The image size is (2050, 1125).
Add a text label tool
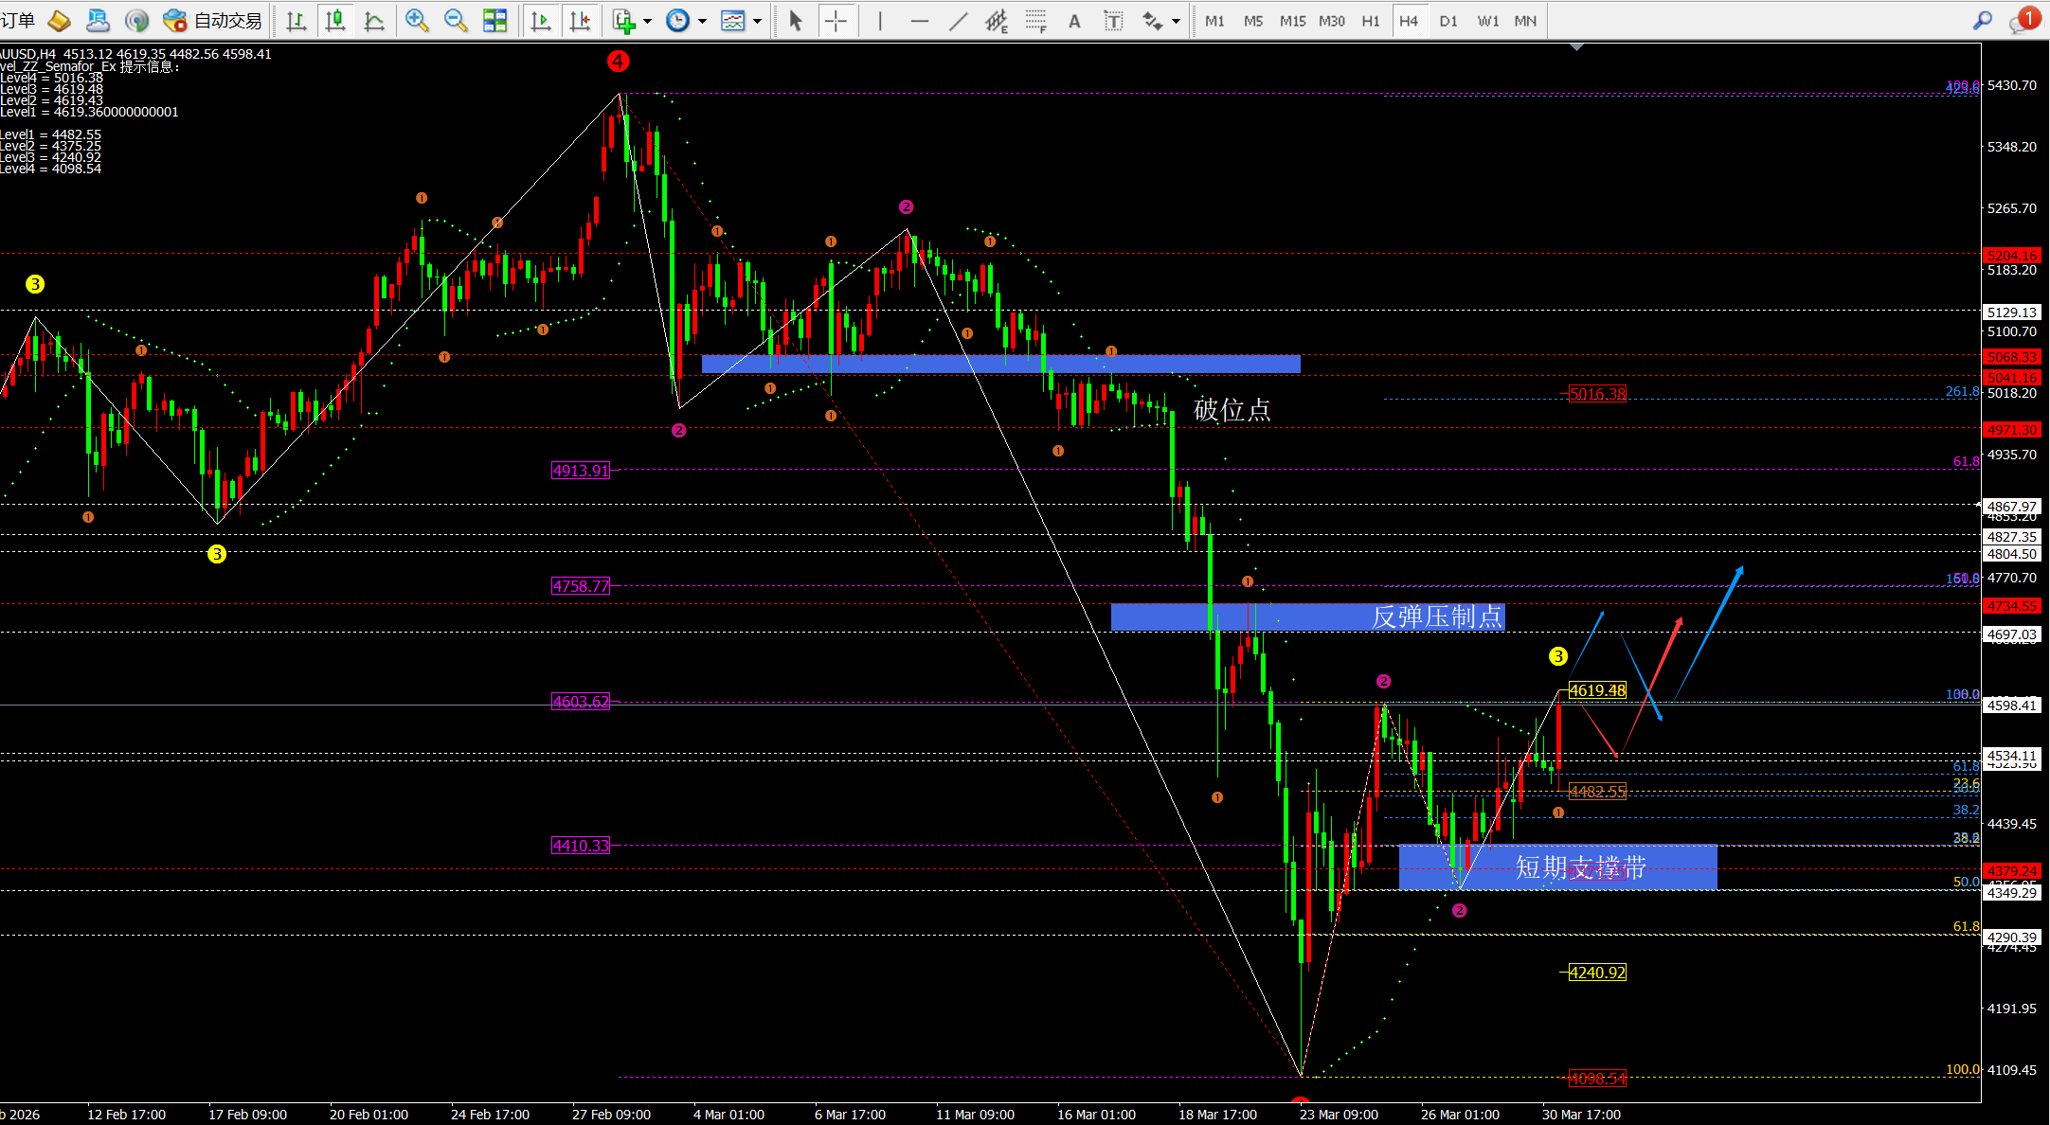pos(1074,20)
